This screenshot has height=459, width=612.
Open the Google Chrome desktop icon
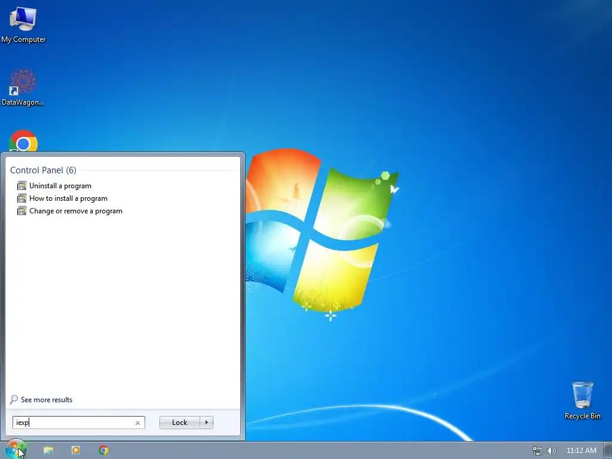pyautogui.click(x=23, y=141)
